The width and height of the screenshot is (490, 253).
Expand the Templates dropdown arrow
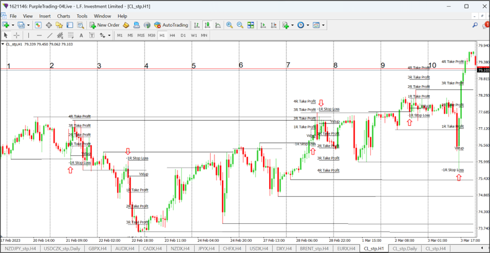click(323, 25)
